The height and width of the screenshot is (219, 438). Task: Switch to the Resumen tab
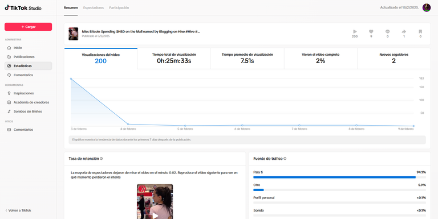click(71, 8)
